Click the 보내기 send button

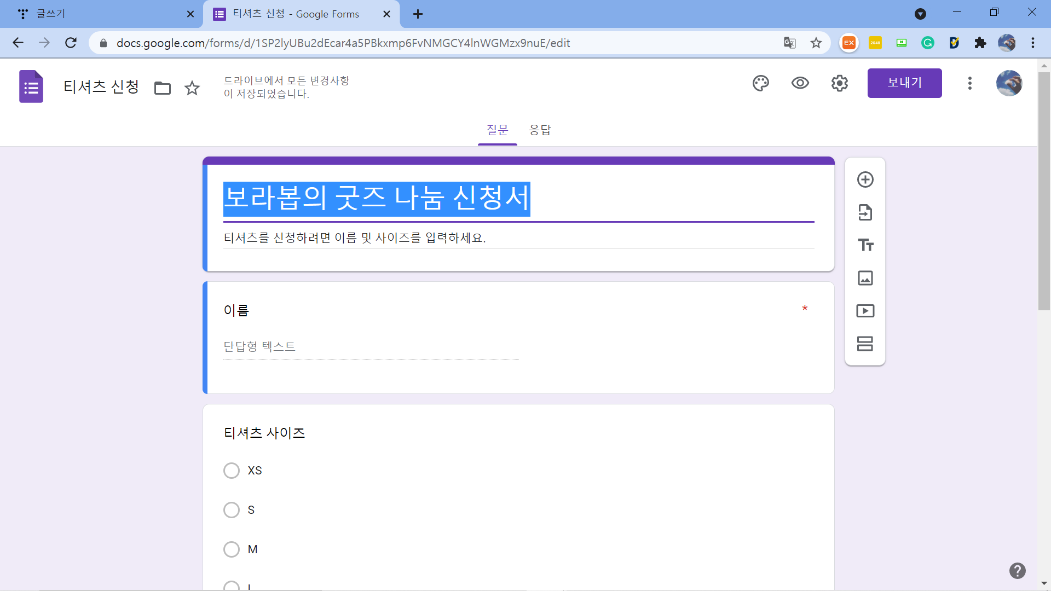click(904, 83)
